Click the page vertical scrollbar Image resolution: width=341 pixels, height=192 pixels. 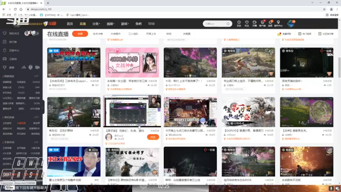339,67
